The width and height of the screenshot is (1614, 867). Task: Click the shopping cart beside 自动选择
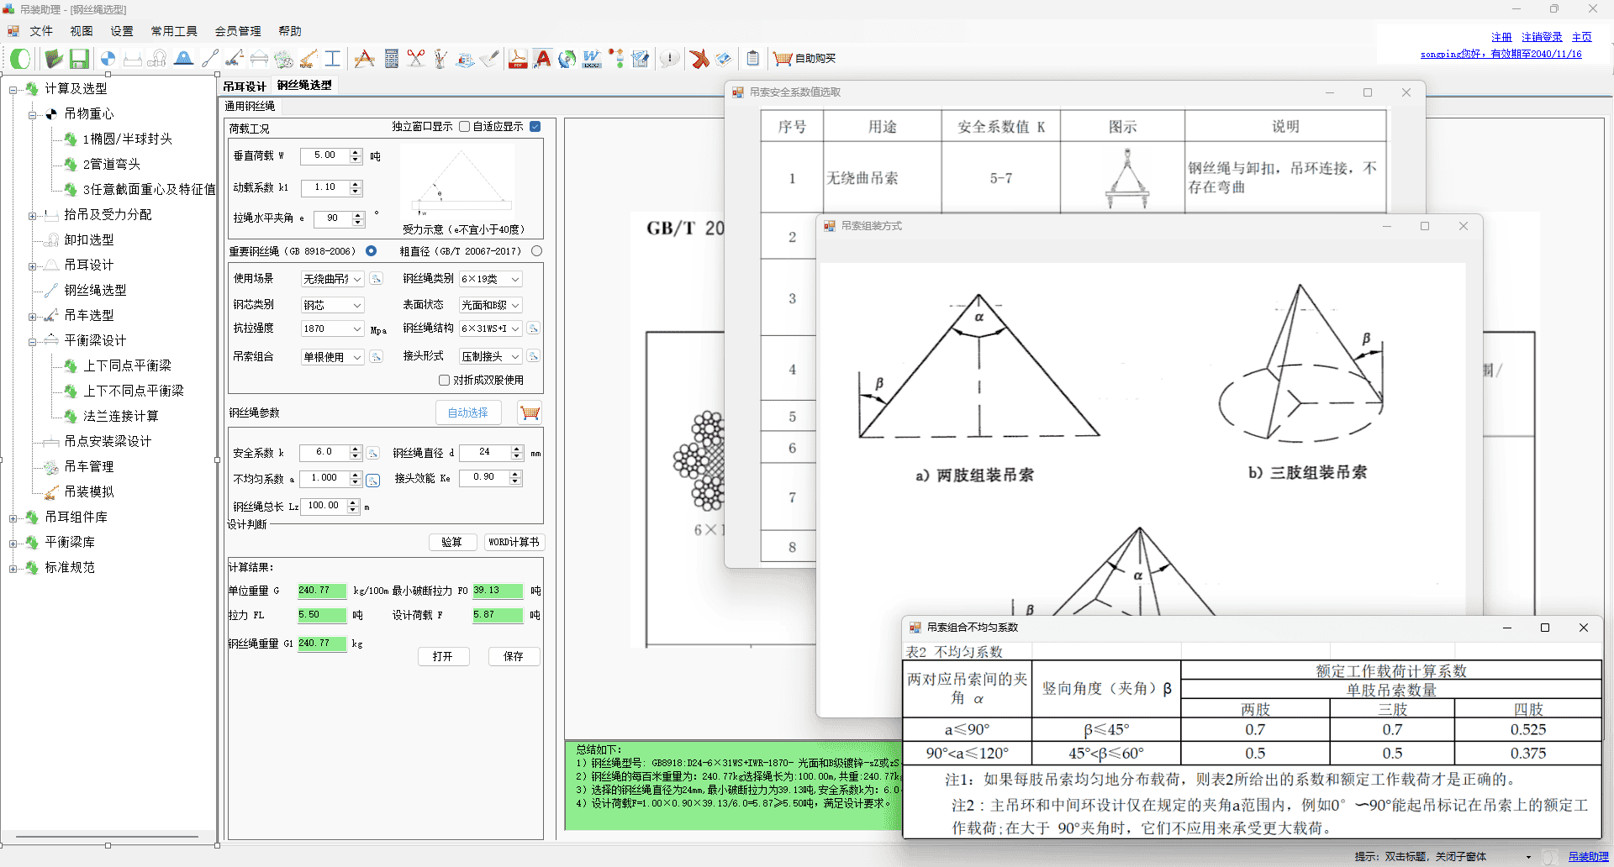530,412
